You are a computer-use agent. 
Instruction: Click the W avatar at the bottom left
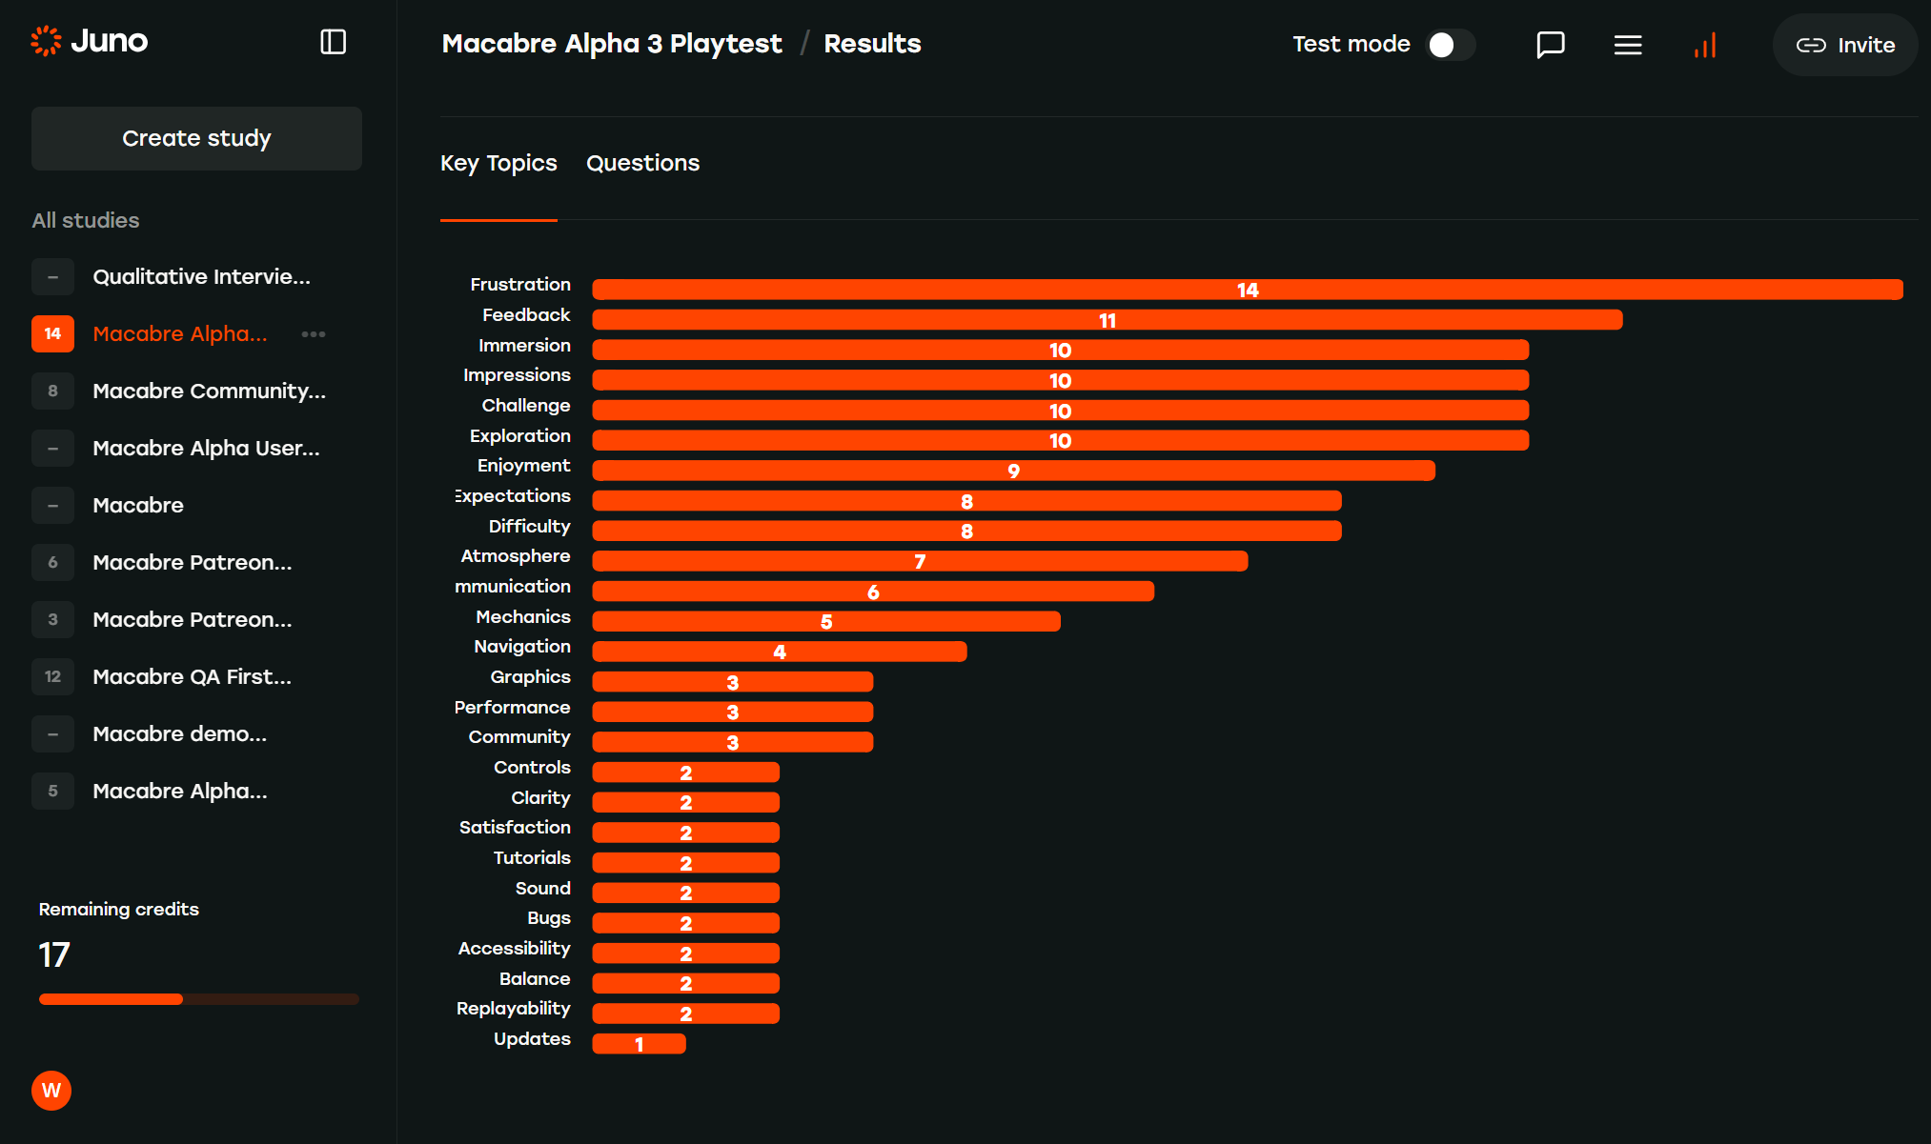pos(51,1091)
